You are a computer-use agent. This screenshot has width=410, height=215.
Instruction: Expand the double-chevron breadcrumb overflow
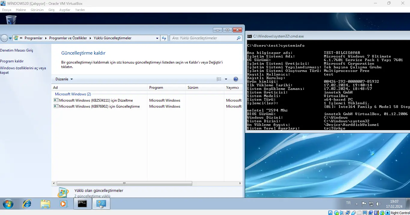[x=21, y=38]
